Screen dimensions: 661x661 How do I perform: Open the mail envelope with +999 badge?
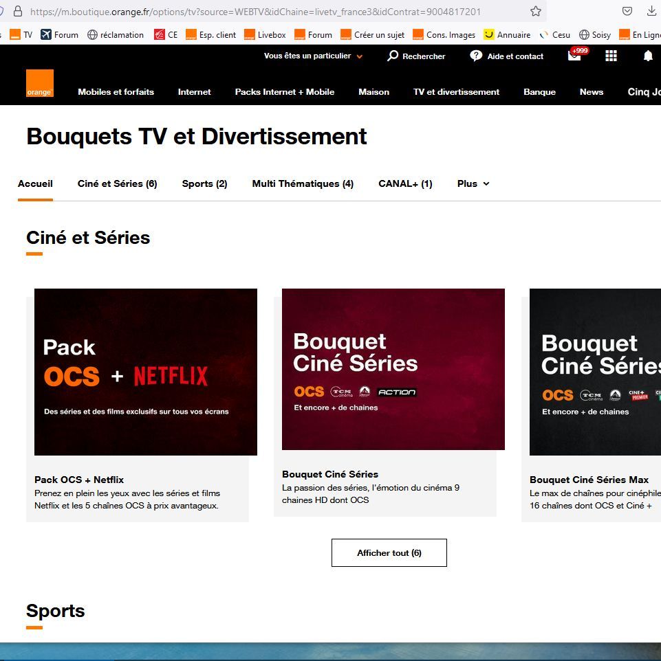pyautogui.click(x=577, y=55)
